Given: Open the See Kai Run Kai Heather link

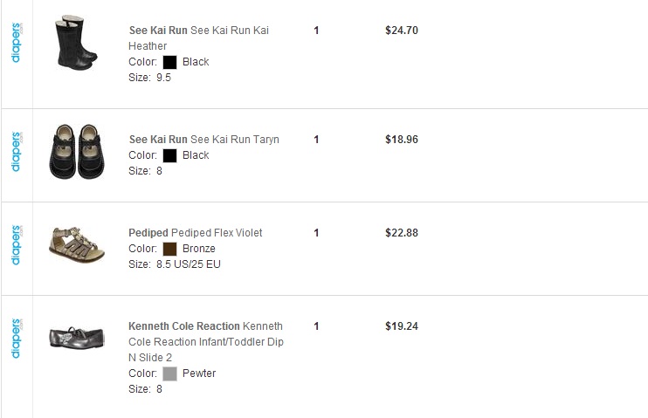Looking at the screenshot, I should point(198,38).
